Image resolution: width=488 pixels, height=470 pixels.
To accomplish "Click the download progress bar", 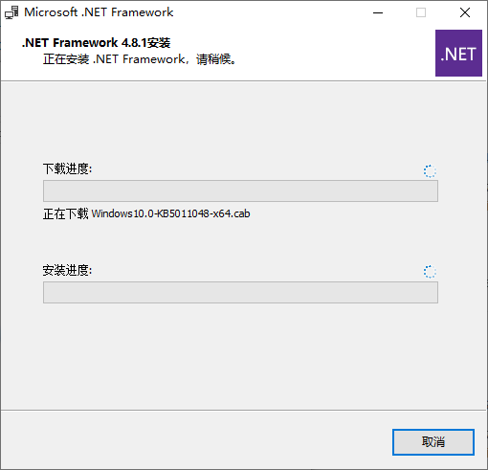I will tap(240, 190).
